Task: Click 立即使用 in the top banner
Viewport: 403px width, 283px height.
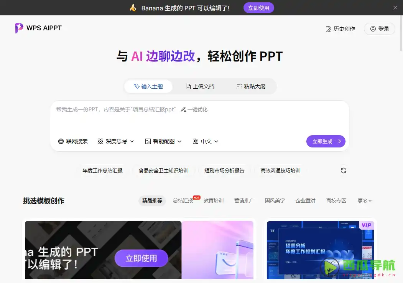Action: [x=258, y=8]
